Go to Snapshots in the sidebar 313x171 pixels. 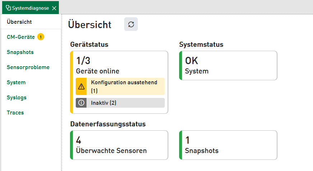click(x=20, y=52)
